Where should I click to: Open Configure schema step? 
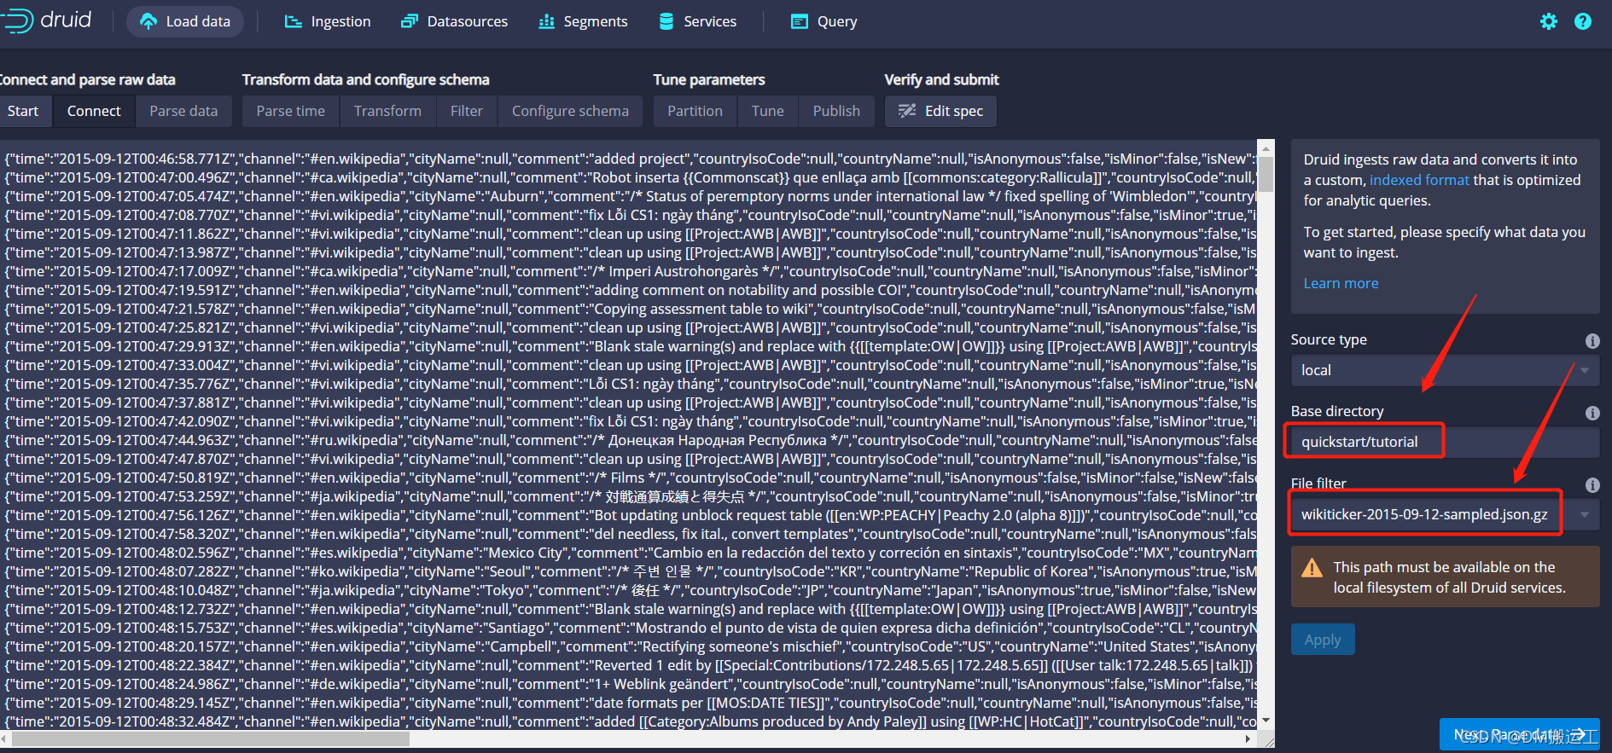[570, 111]
